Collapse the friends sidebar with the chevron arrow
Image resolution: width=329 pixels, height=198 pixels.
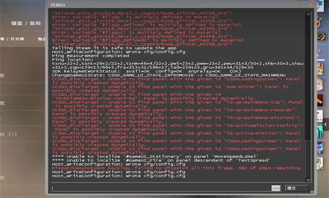click(326, 125)
